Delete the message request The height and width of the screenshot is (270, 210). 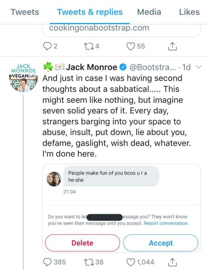pyautogui.click(x=82, y=243)
